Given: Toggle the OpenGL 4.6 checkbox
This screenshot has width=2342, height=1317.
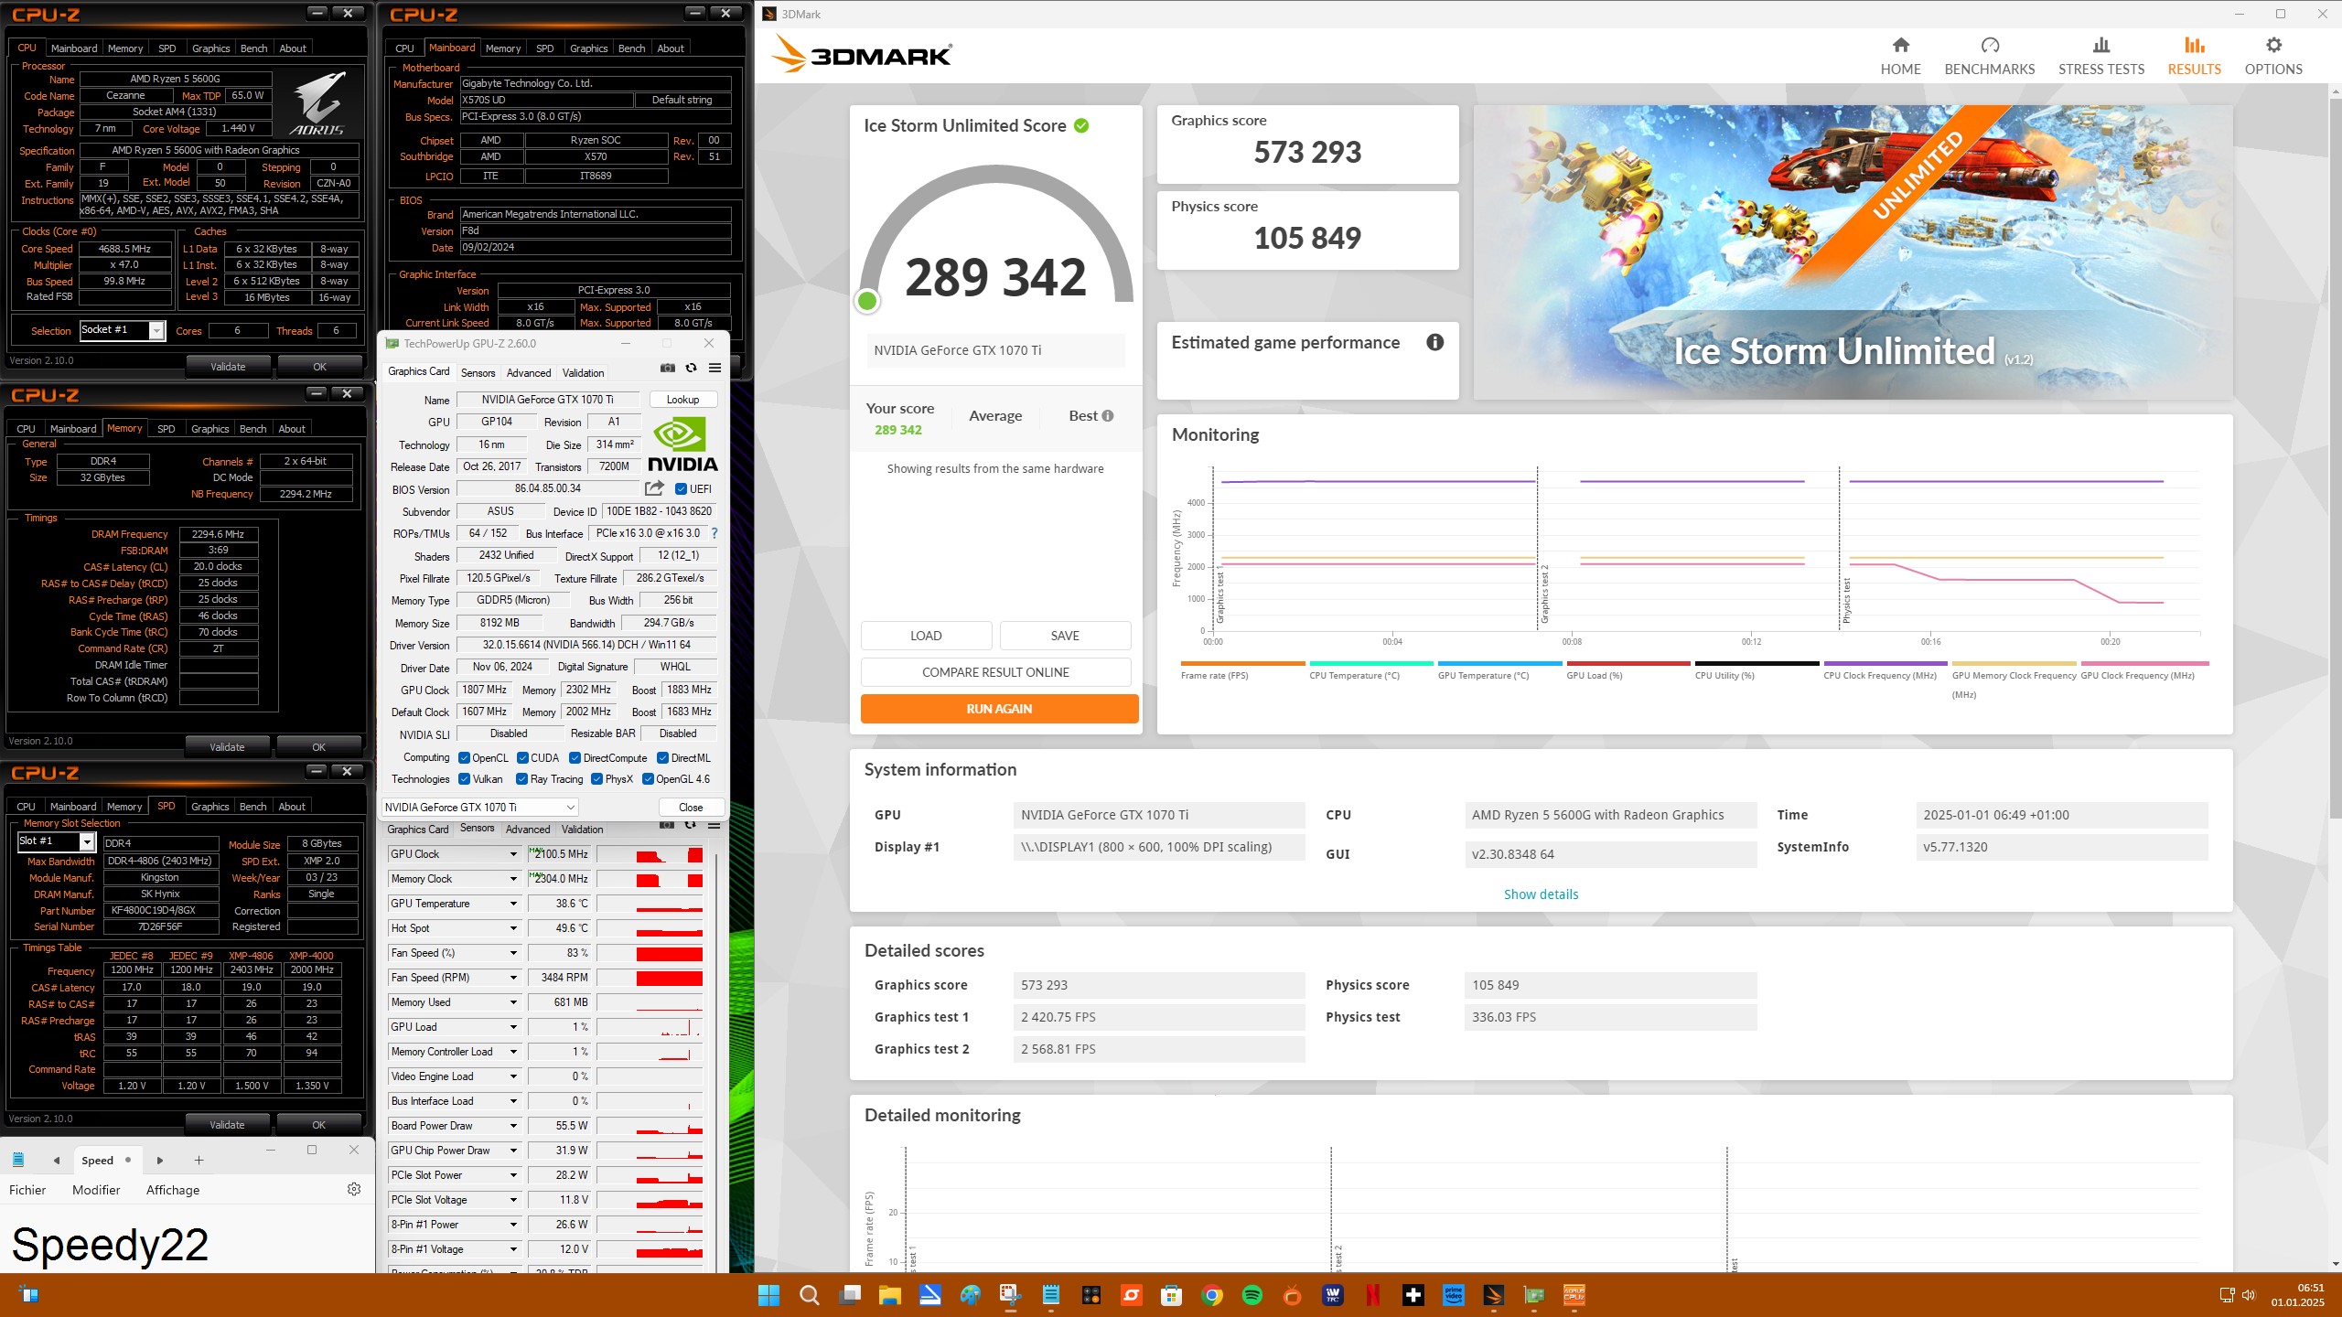Looking at the screenshot, I should (x=648, y=779).
